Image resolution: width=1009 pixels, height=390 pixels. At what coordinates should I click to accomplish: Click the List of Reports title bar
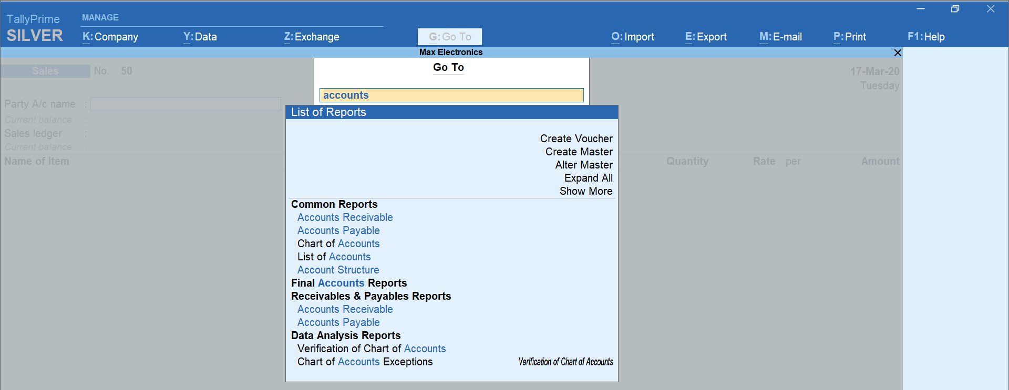tap(452, 112)
